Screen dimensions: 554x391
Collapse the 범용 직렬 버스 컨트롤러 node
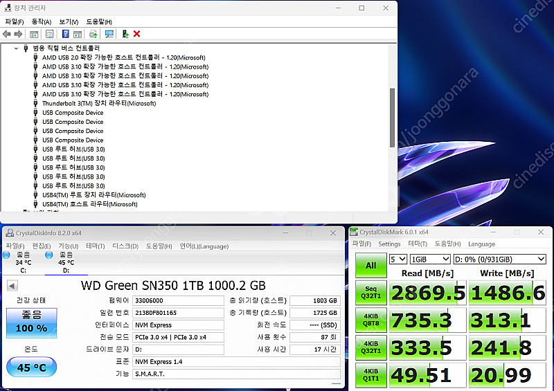[x=16, y=48]
